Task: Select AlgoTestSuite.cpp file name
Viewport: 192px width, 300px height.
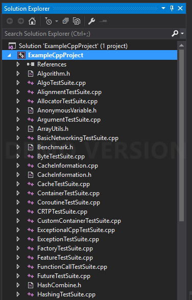Action: coord(61,83)
